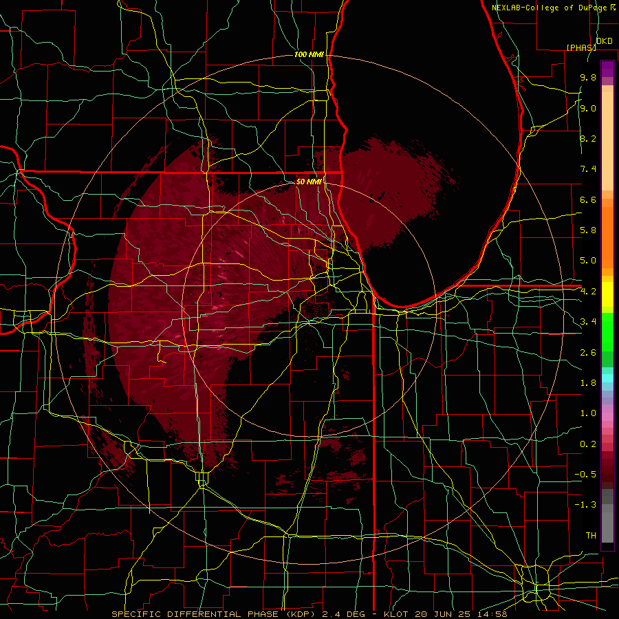Click the 9.0 value on the color scale
Screen dimensions: 619x619
[x=588, y=108]
